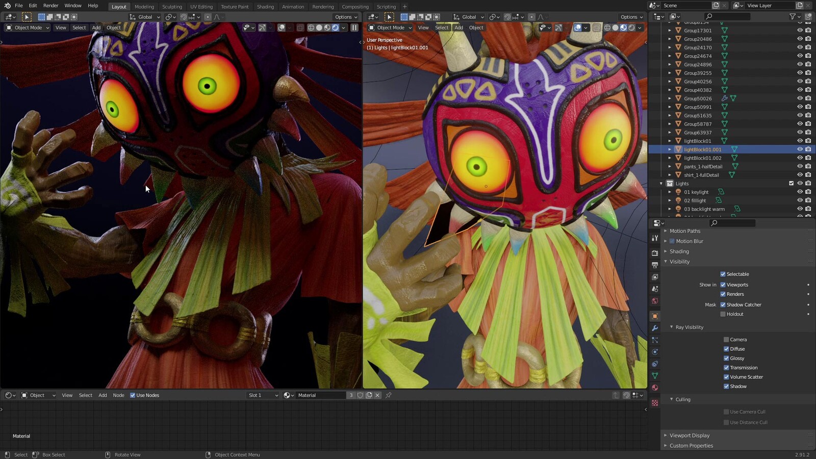Toggle X-ray in right viewport header

click(x=596, y=28)
